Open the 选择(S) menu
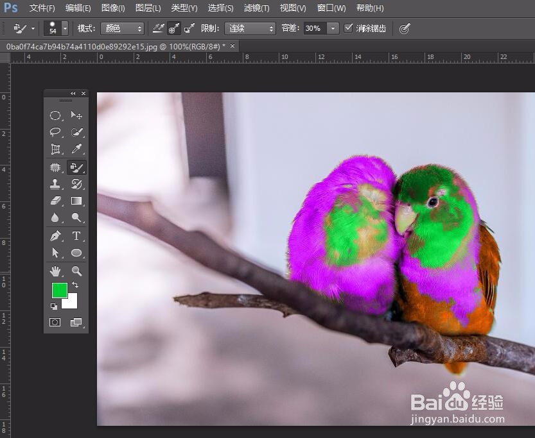The width and height of the screenshot is (535, 438). (x=221, y=8)
